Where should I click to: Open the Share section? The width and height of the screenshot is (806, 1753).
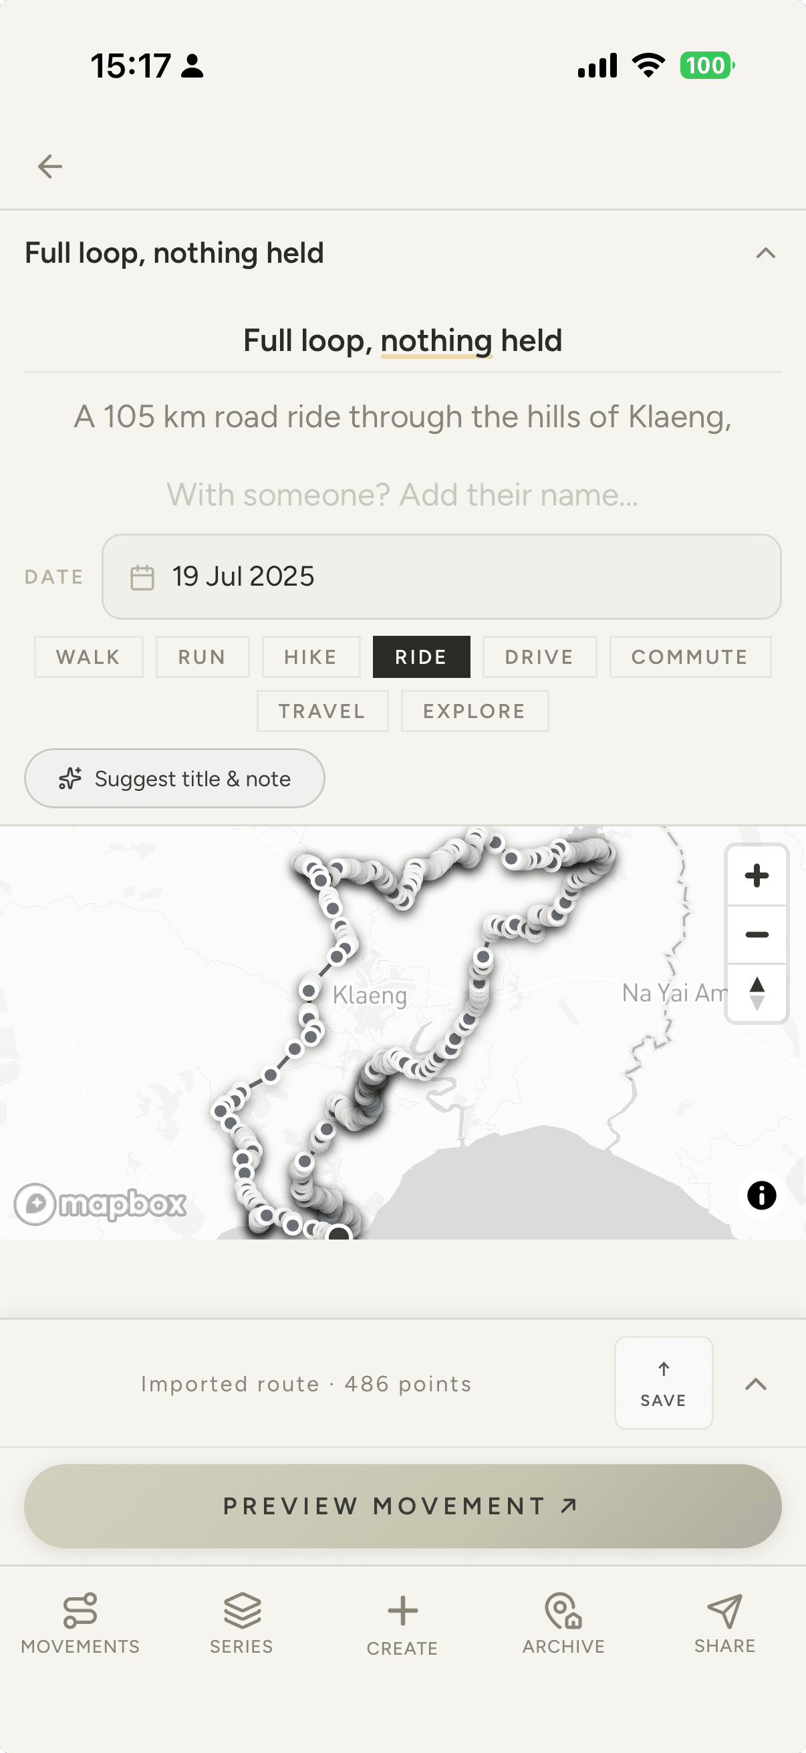click(724, 1624)
